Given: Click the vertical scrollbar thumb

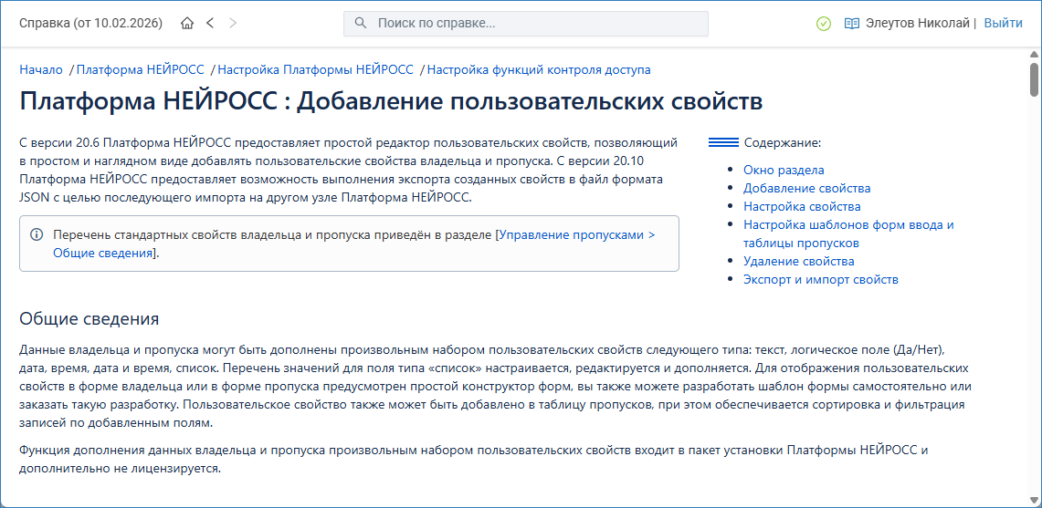Looking at the screenshot, I should pos(1034,80).
